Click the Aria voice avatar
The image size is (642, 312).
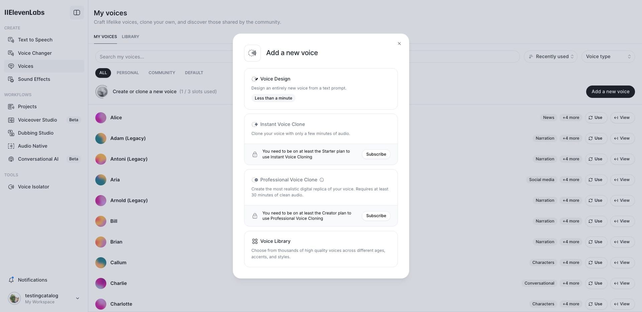click(x=101, y=180)
